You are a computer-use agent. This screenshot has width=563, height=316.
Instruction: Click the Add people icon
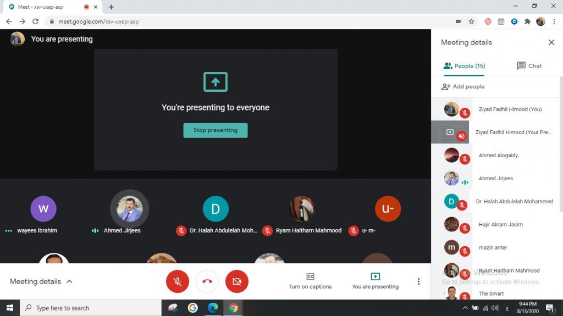(x=446, y=87)
